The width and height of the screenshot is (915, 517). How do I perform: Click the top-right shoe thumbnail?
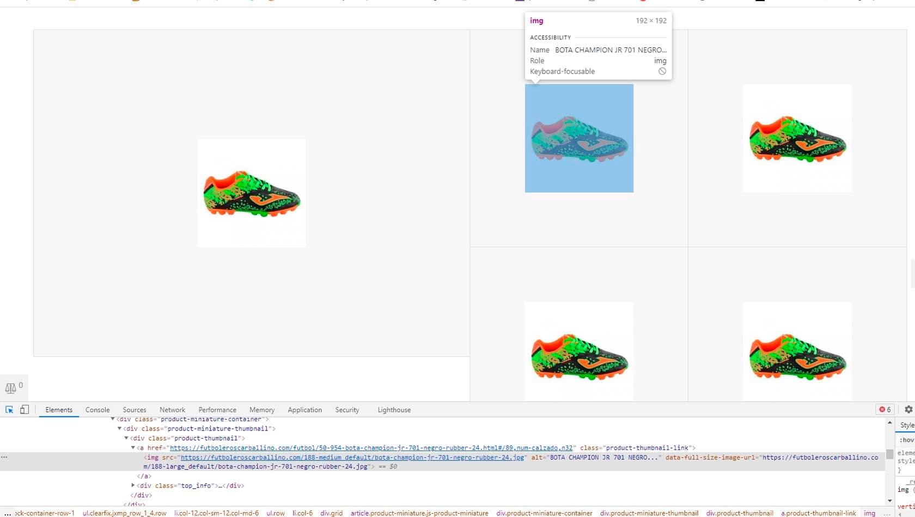tap(797, 138)
